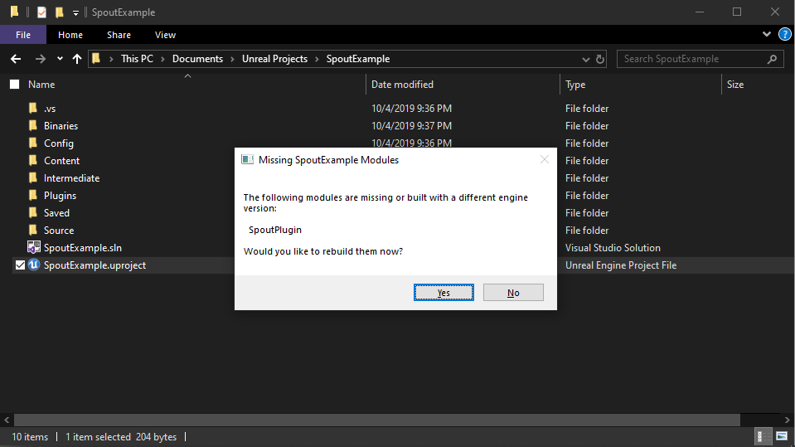Open the Share ribbon tab
Viewport: 795px width, 447px height.
119,35
